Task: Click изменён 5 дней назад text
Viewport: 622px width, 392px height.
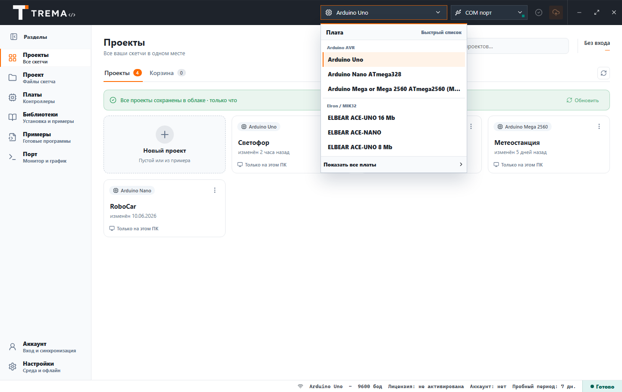Action: tap(520, 152)
